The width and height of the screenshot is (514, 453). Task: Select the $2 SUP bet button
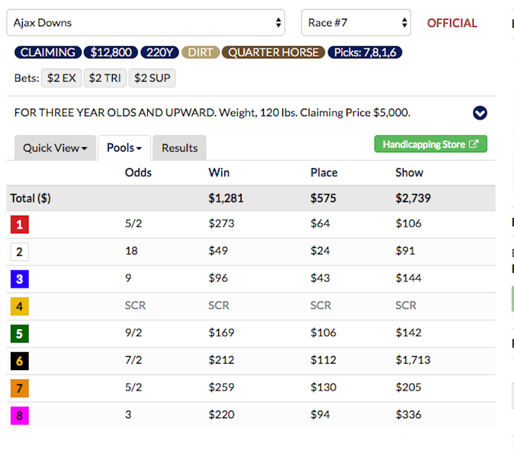[x=152, y=78]
